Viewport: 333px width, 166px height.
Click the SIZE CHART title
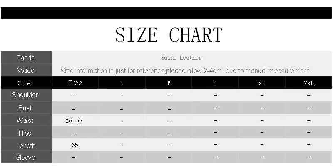tap(169, 35)
